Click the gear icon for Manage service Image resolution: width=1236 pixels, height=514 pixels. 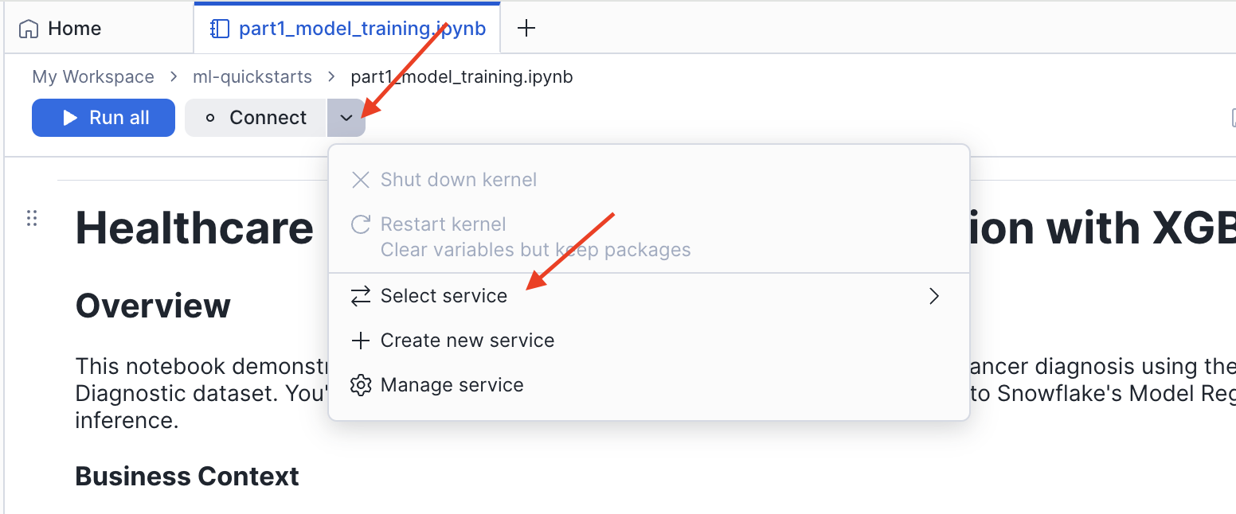(x=361, y=385)
